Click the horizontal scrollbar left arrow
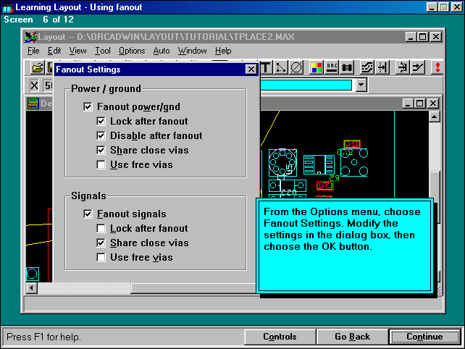Screen dimensions: 465x349 [32, 288]
